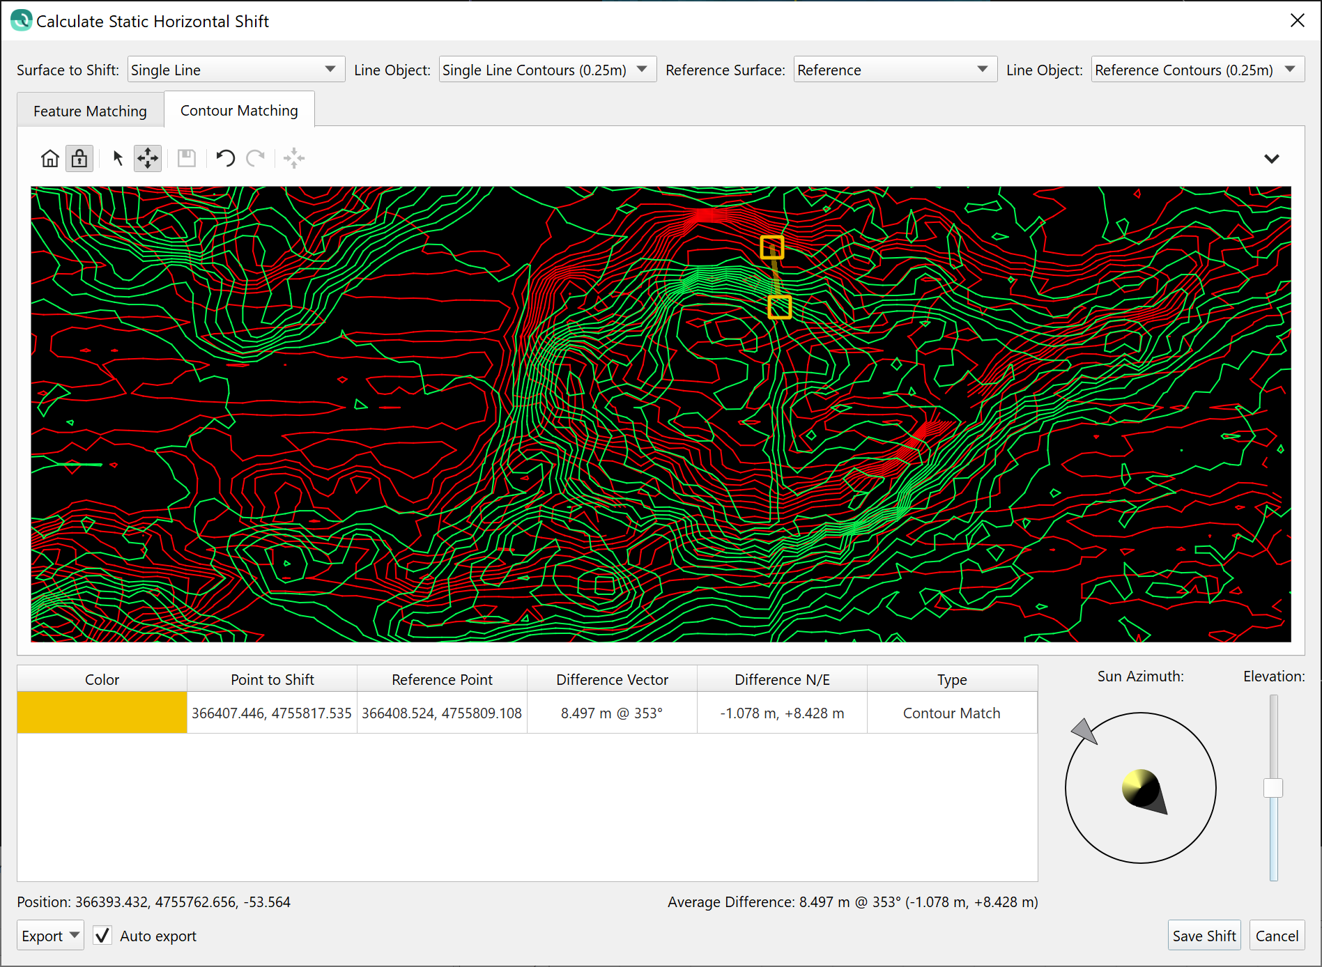Click the floppy disk save icon

(186, 159)
